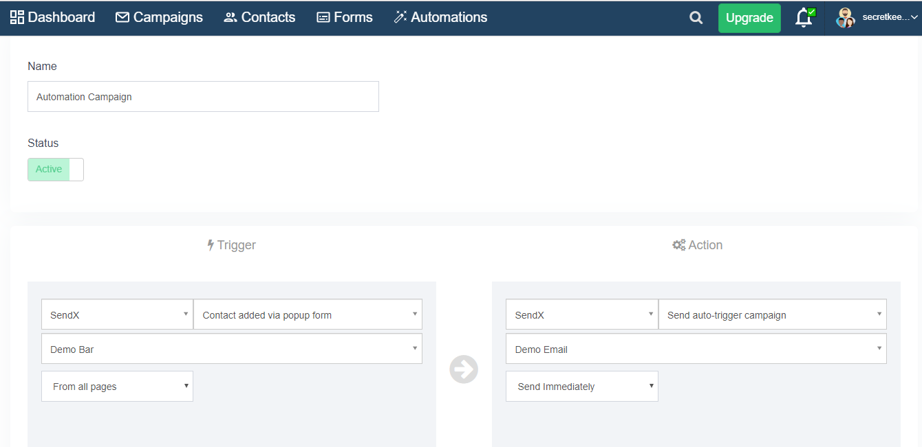Click the Dashboard grid icon
The image size is (922, 447).
click(17, 17)
